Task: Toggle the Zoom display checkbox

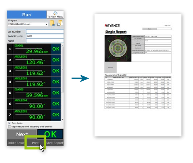Action: (9, 123)
